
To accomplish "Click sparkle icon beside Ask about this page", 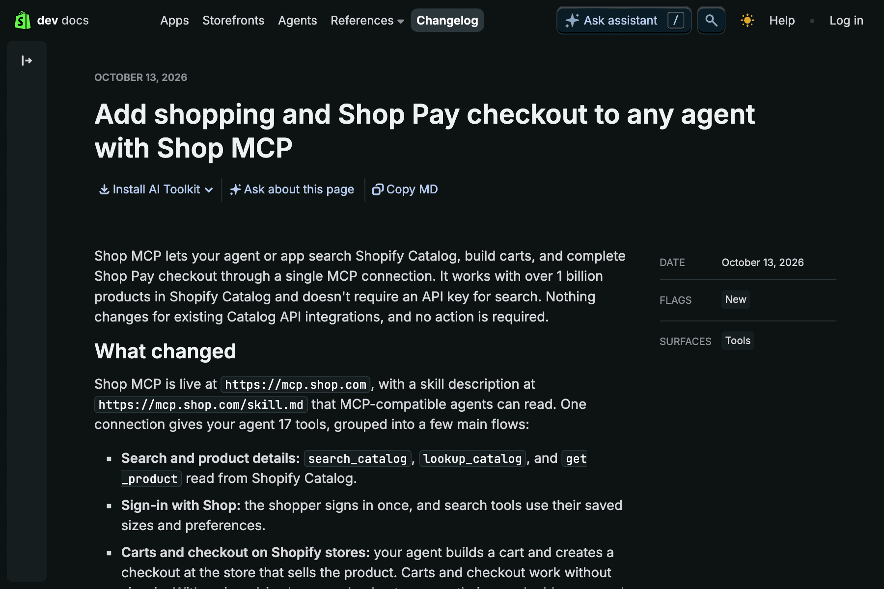I will 235,189.
